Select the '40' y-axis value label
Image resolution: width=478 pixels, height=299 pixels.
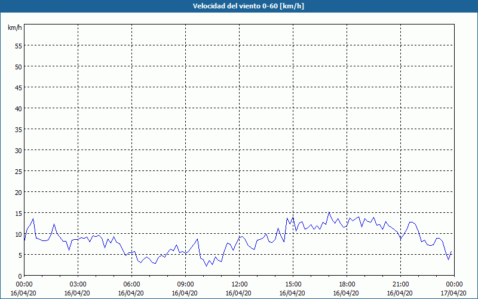(x=19, y=109)
